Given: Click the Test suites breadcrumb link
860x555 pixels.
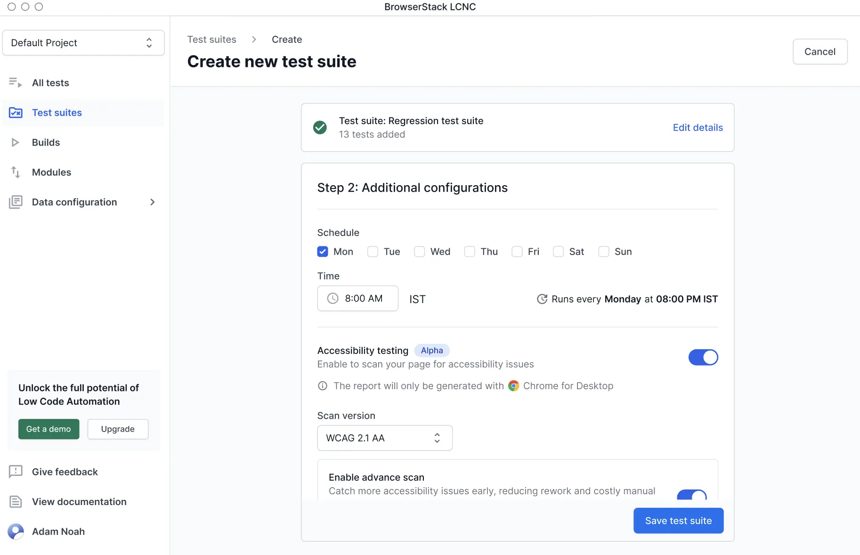Looking at the screenshot, I should click(x=212, y=40).
